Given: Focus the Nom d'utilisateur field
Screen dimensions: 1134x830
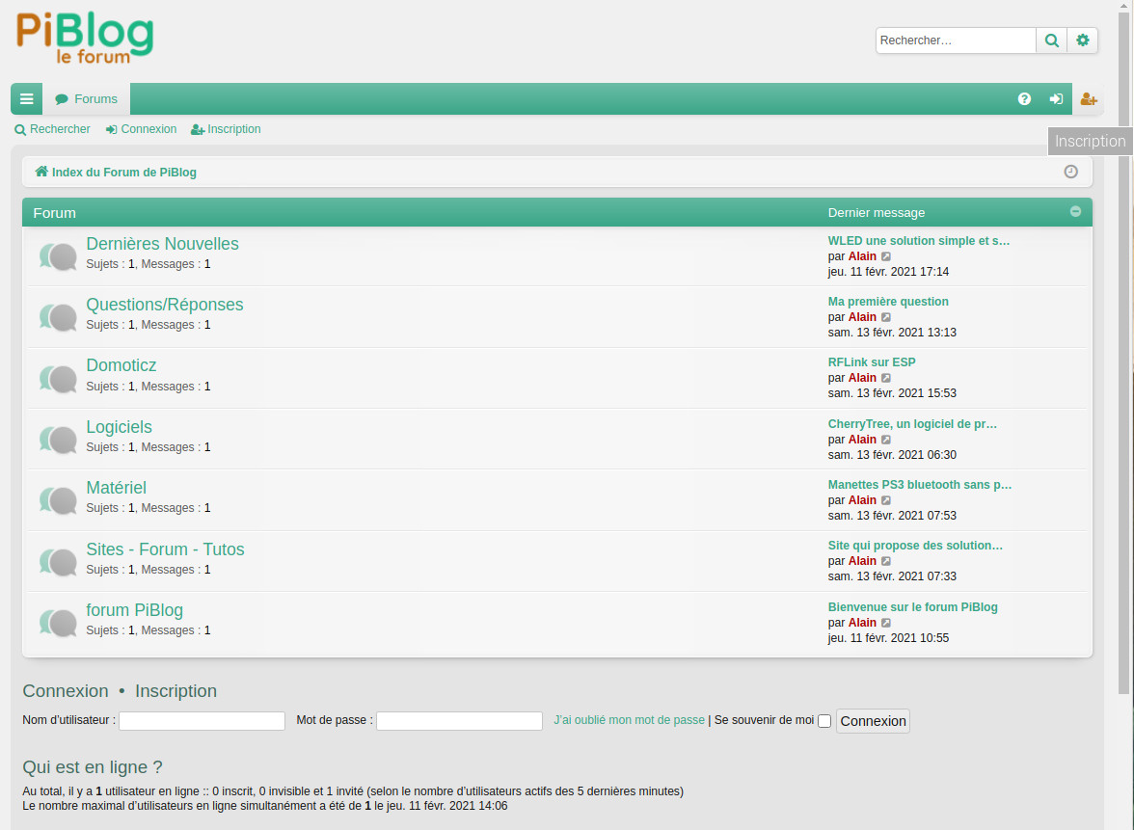Looking at the screenshot, I should (x=202, y=721).
